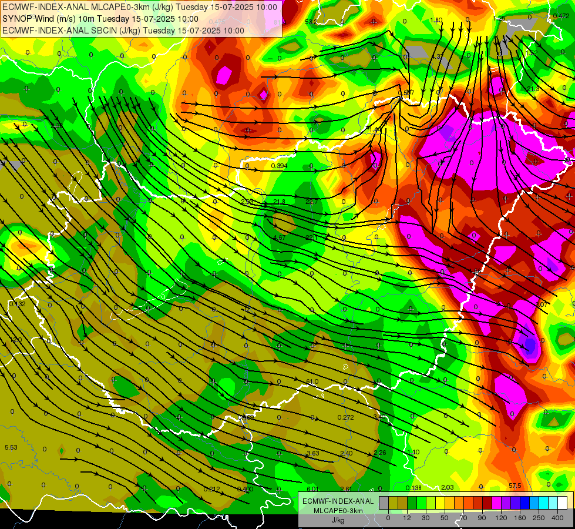Click the map value '1.25' near the top
The height and width of the screenshot is (529, 575).
499,18
